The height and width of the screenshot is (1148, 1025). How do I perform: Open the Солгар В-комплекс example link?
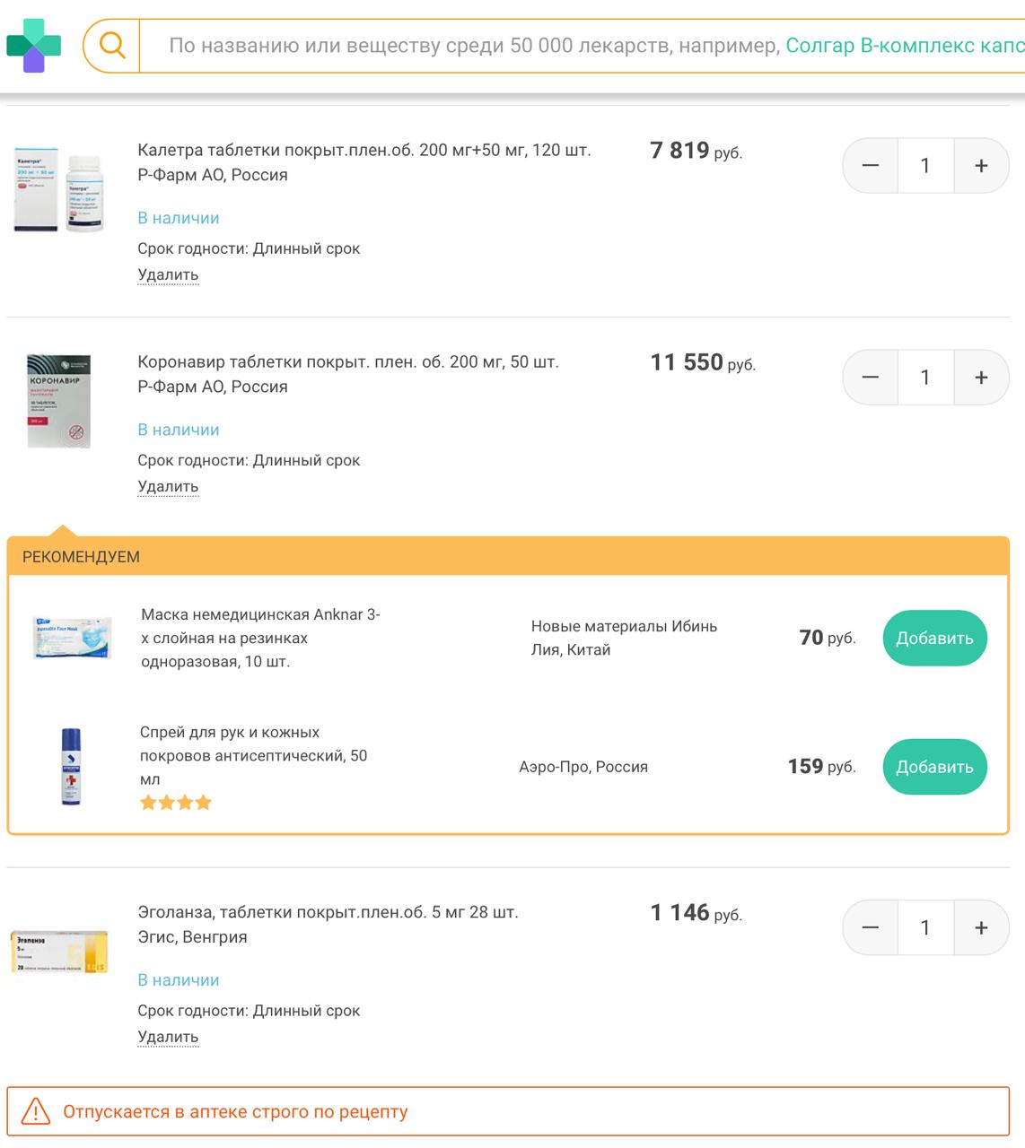click(x=904, y=46)
